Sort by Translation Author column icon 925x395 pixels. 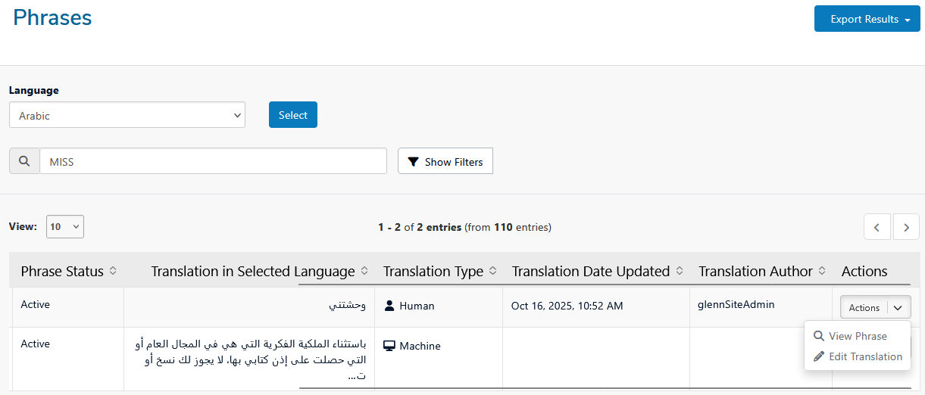click(823, 271)
